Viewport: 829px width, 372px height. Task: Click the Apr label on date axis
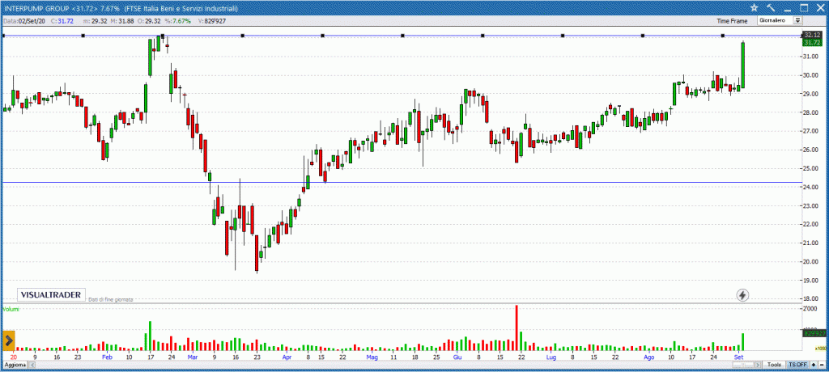(x=287, y=357)
